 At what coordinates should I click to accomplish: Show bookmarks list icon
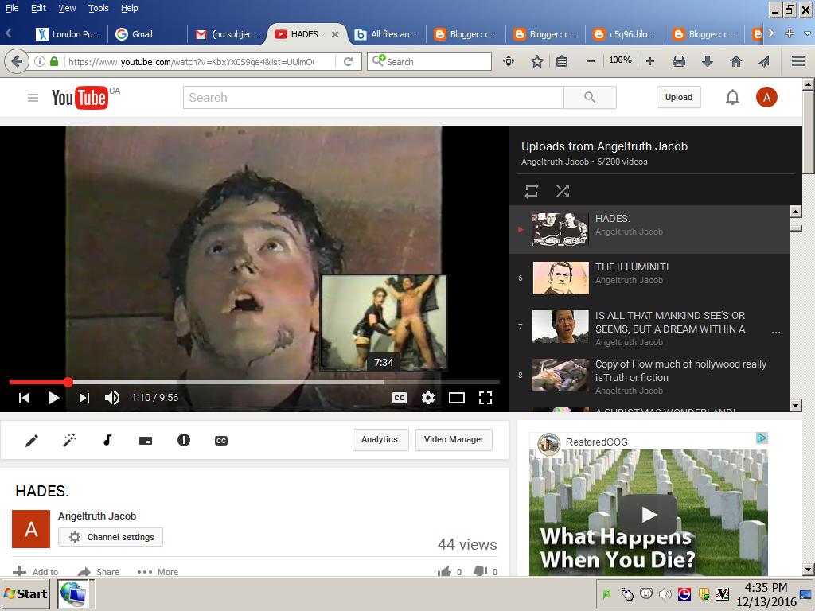pos(562,61)
